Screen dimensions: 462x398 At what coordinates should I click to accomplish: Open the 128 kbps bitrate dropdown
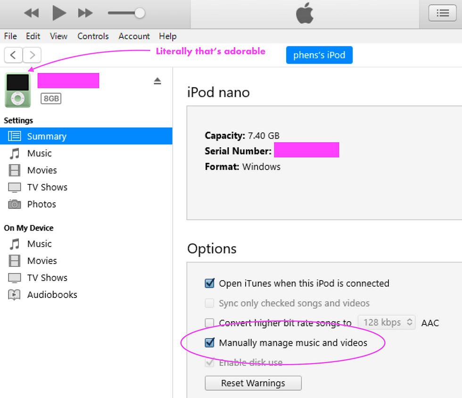coord(386,322)
